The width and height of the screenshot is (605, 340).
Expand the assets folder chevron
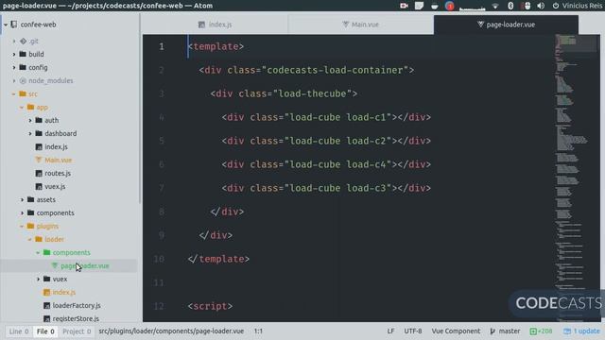(22, 199)
